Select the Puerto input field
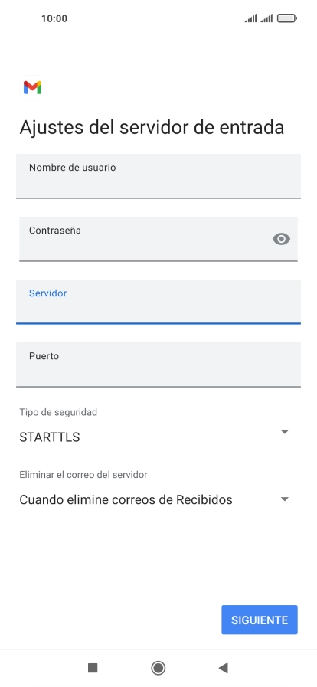Image resolution: width=317 pixels, height=687 pixels. click(158, 365)
